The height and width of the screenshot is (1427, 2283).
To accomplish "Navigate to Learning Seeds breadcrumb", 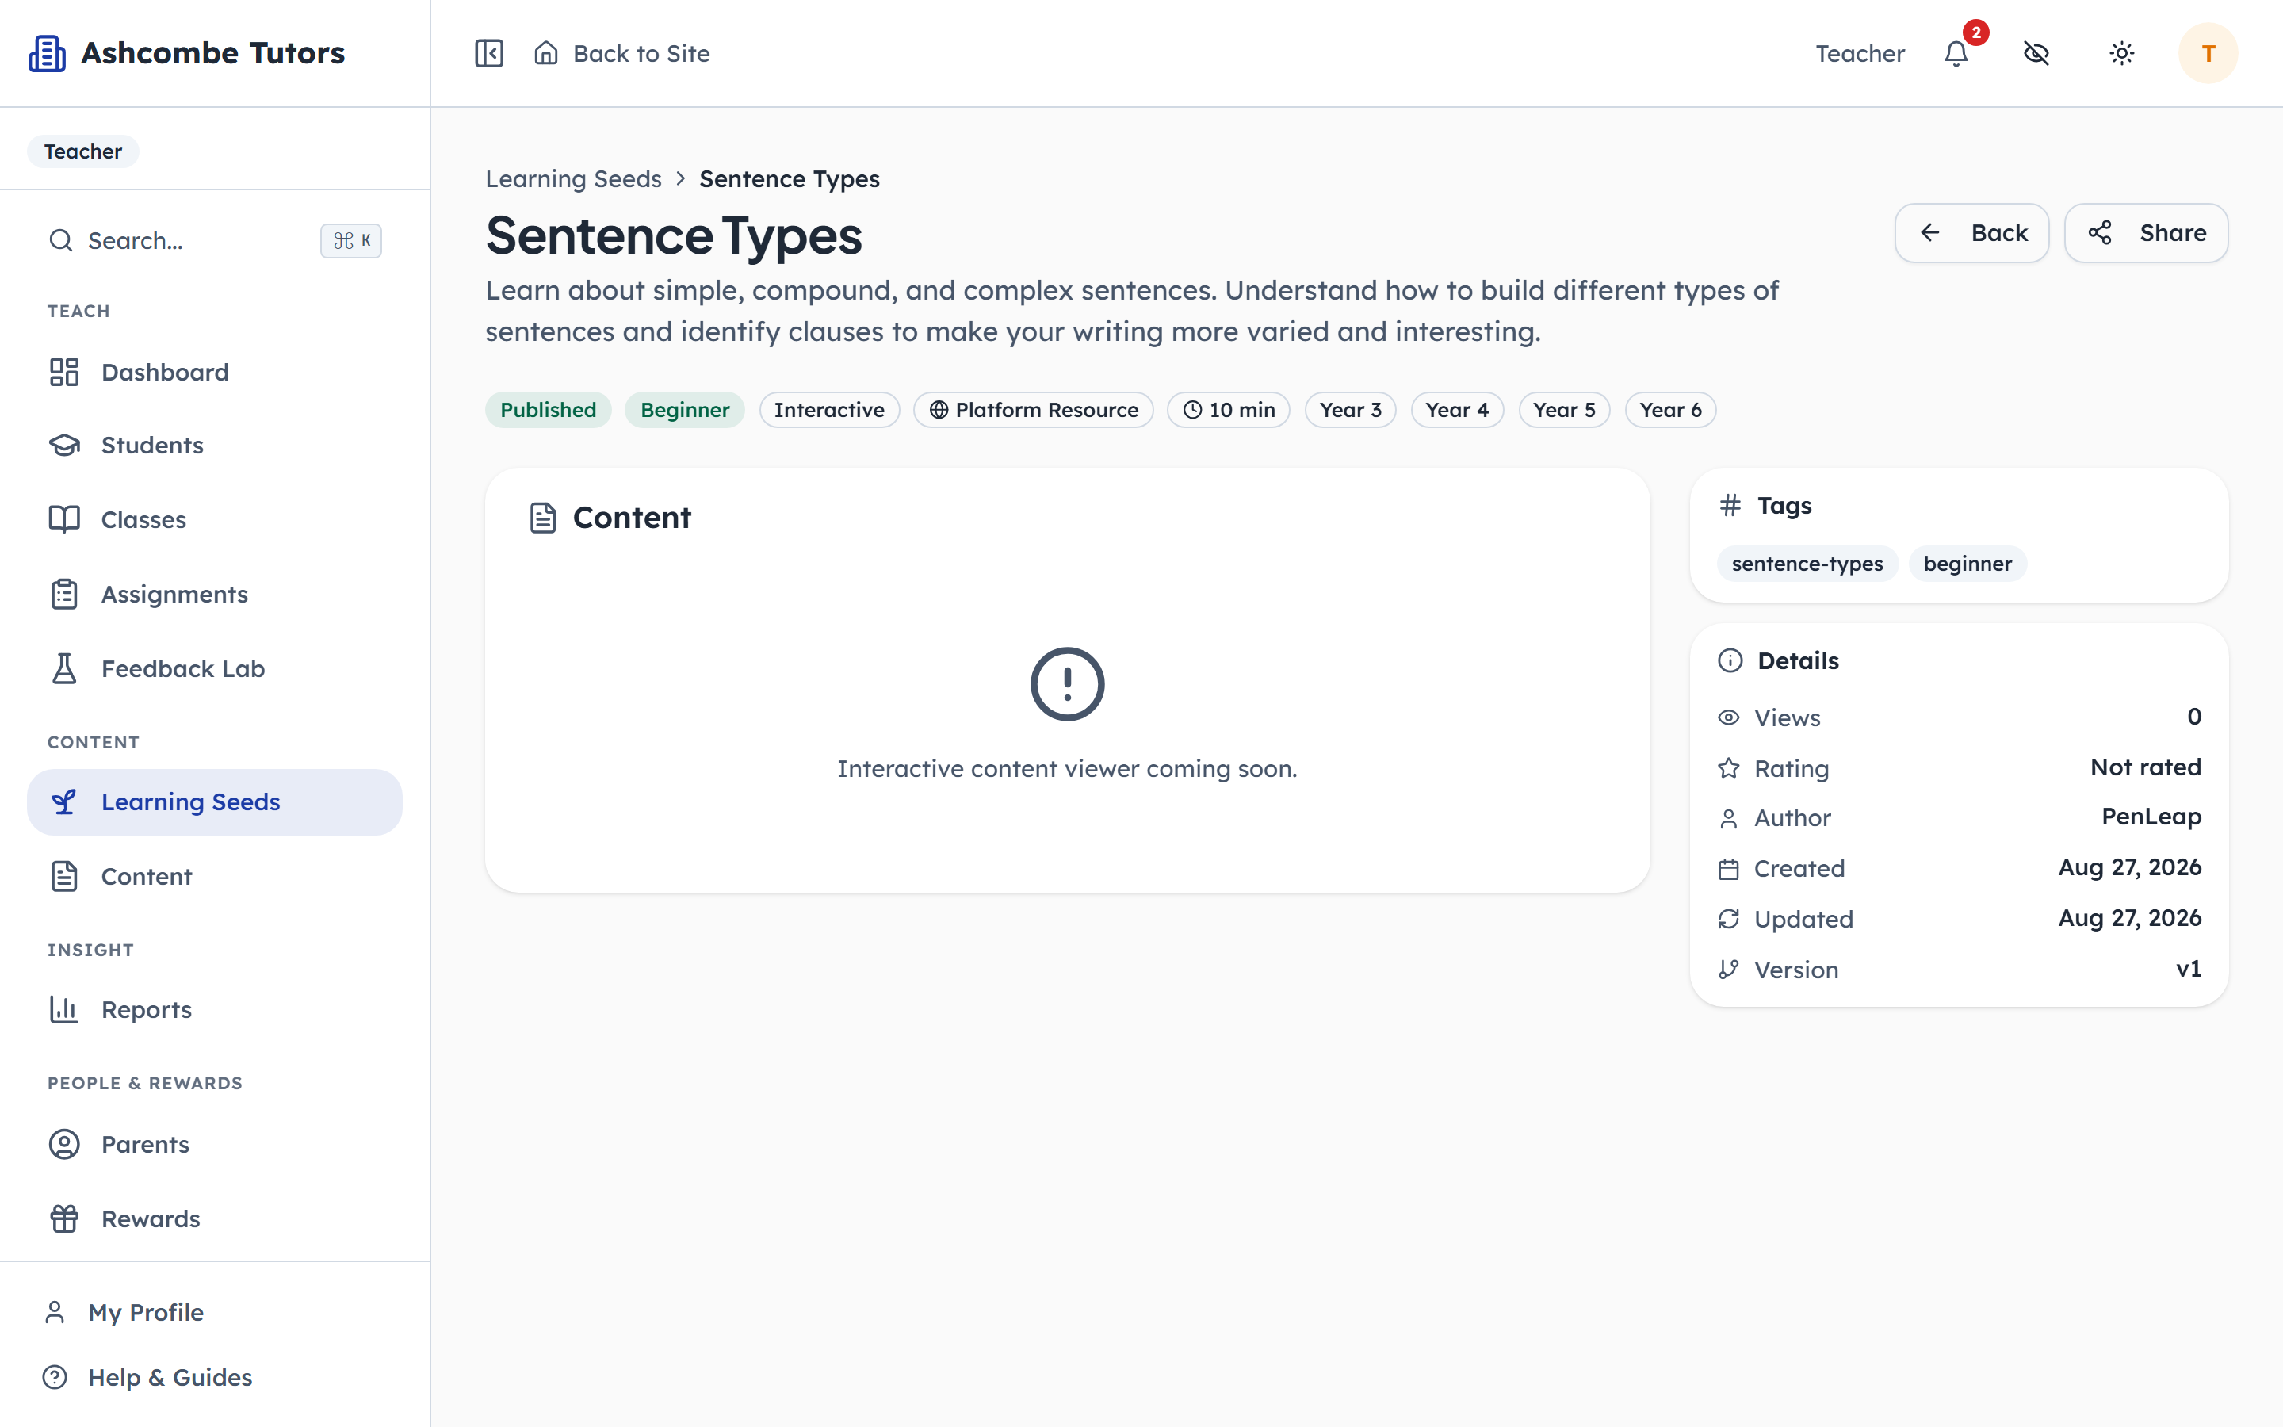I will [x=574, y=178].
